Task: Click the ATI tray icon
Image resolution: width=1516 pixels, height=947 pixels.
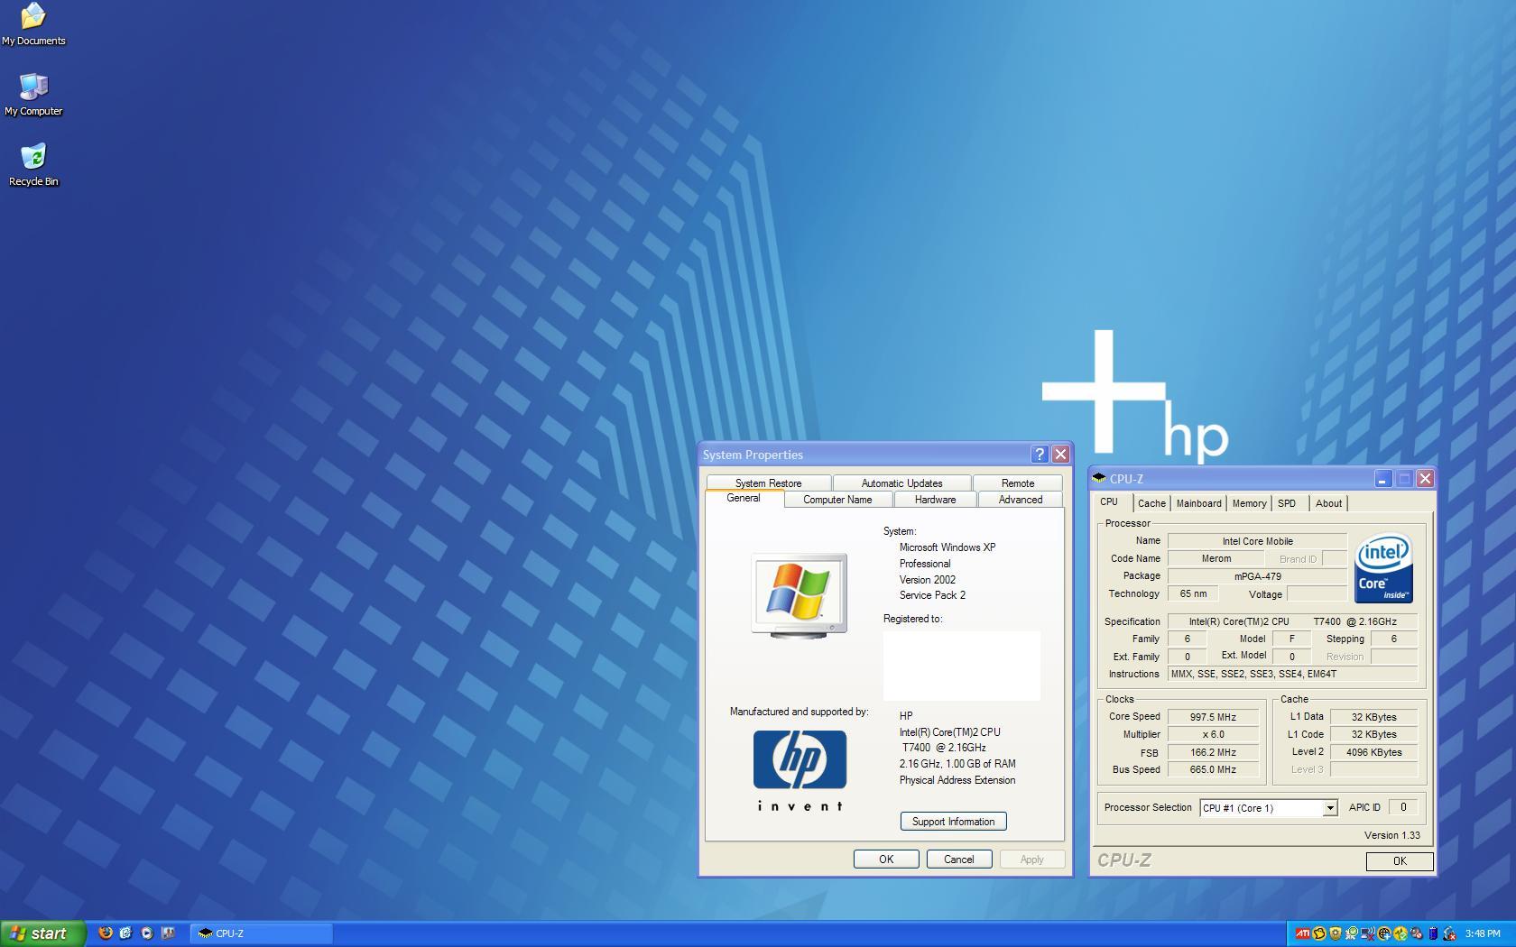Action: pyautogui.click(x=1303, y=933)
